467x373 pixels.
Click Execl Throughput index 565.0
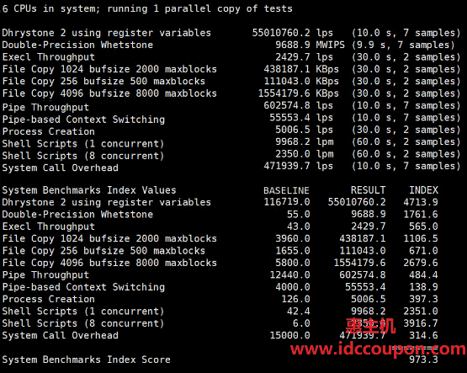pos(423,226)
